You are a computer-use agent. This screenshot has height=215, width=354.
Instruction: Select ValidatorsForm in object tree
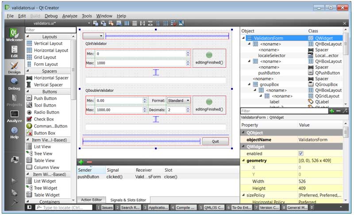[269, 38]
